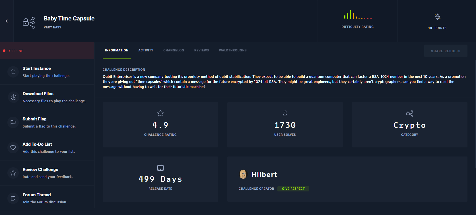The height and width of the screenshot is (215, 476).
Task: Click the back arrow chevron
Action: (x=7, y=21)
